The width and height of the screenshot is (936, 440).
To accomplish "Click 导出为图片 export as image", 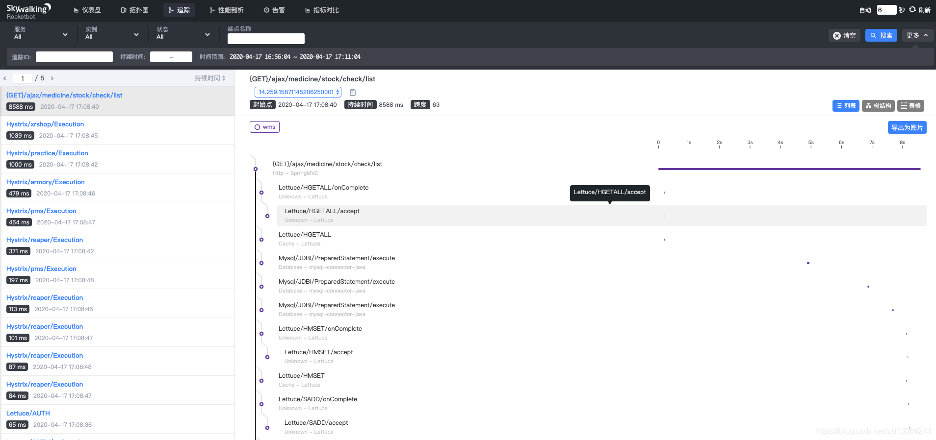I will pyautogui.click(x=907, y=127).
